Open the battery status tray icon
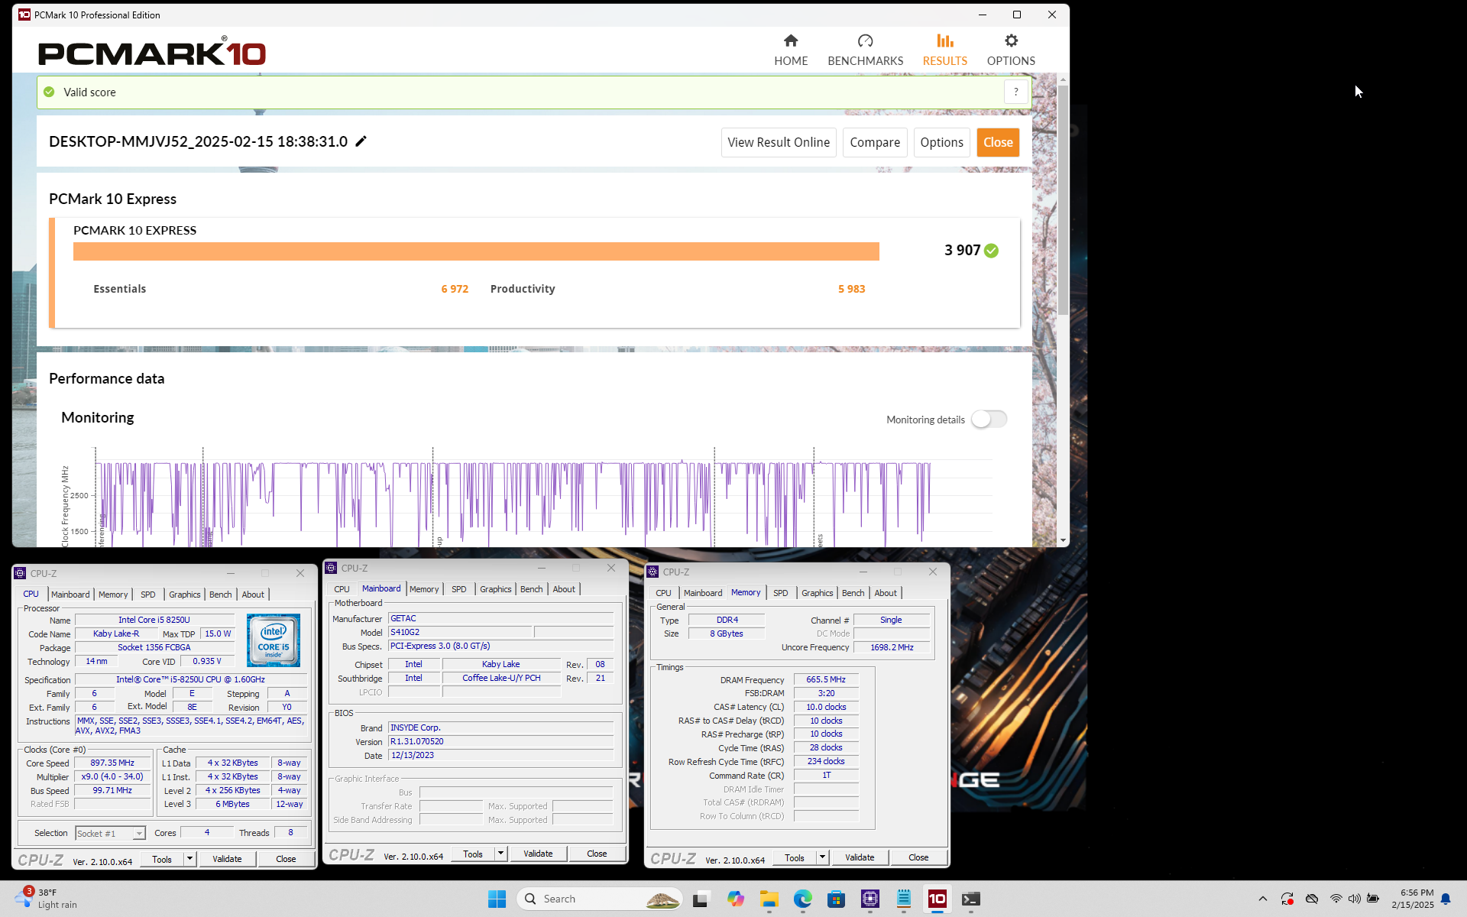The image size is (1467, 917). pyautogui.click(x=1373, y=899)
